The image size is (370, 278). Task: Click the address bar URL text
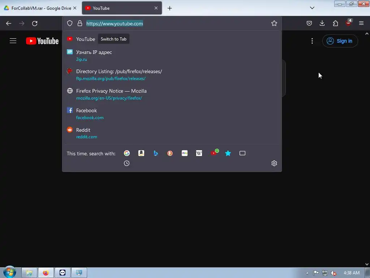click(115, 24)
